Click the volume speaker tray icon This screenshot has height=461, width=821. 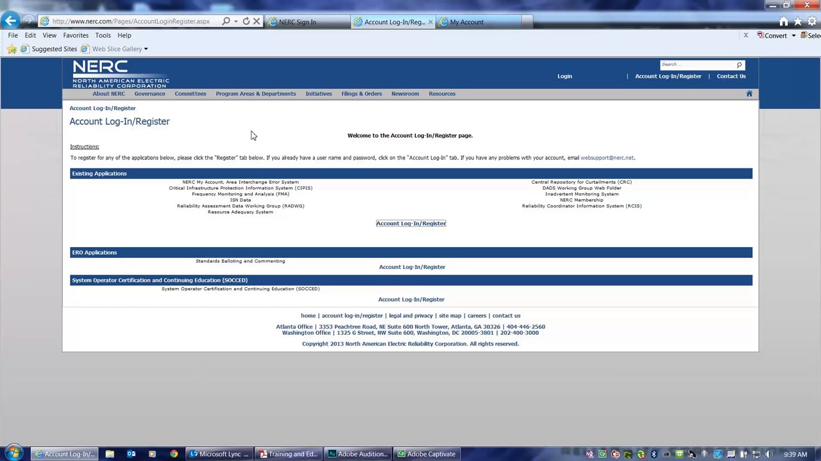[769, 454]
